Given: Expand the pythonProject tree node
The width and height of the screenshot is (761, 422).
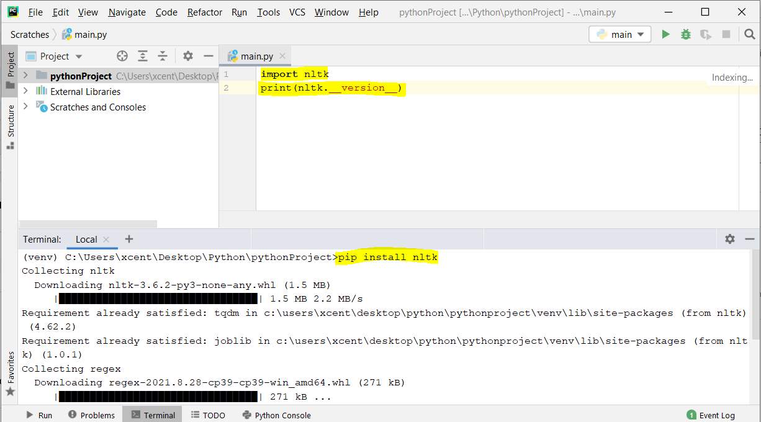Looking at the screenshot, I should point(25,76).
